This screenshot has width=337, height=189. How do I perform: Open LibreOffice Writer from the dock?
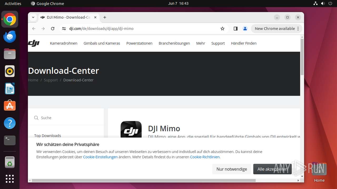pyautogui.click(x=10, y=88)
